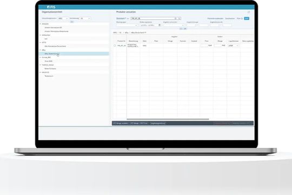Image resolution: width=292 pixels, height=195 pixels.
Task: Select Otto Marketplace Deutschland in the tree
Action: (55, 46)
